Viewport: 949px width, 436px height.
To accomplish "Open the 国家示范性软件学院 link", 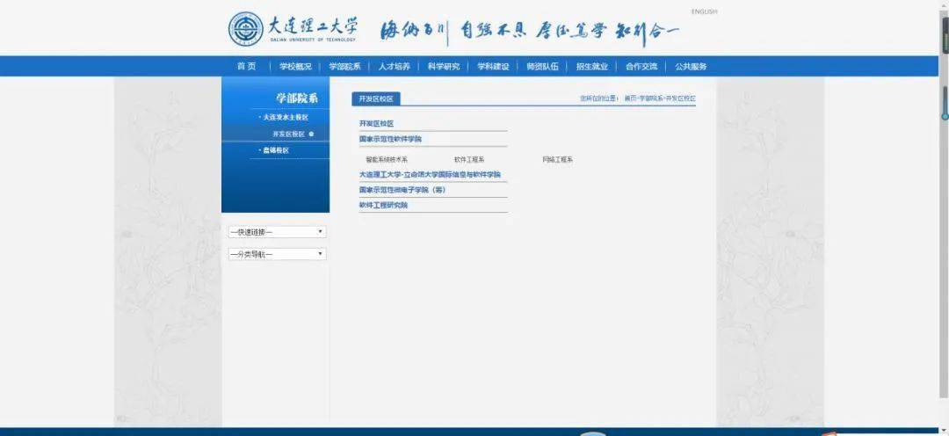I will (390, 139).
